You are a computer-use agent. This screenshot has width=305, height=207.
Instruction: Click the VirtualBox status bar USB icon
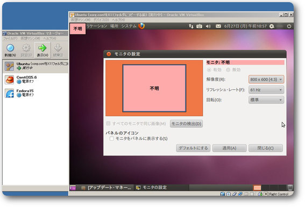point(235,194)
